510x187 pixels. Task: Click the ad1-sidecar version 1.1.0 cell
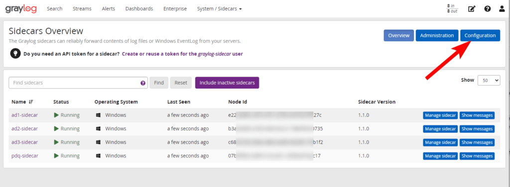tap(363, 115)
